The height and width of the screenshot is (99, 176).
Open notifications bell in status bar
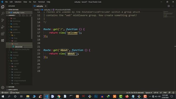173,93
